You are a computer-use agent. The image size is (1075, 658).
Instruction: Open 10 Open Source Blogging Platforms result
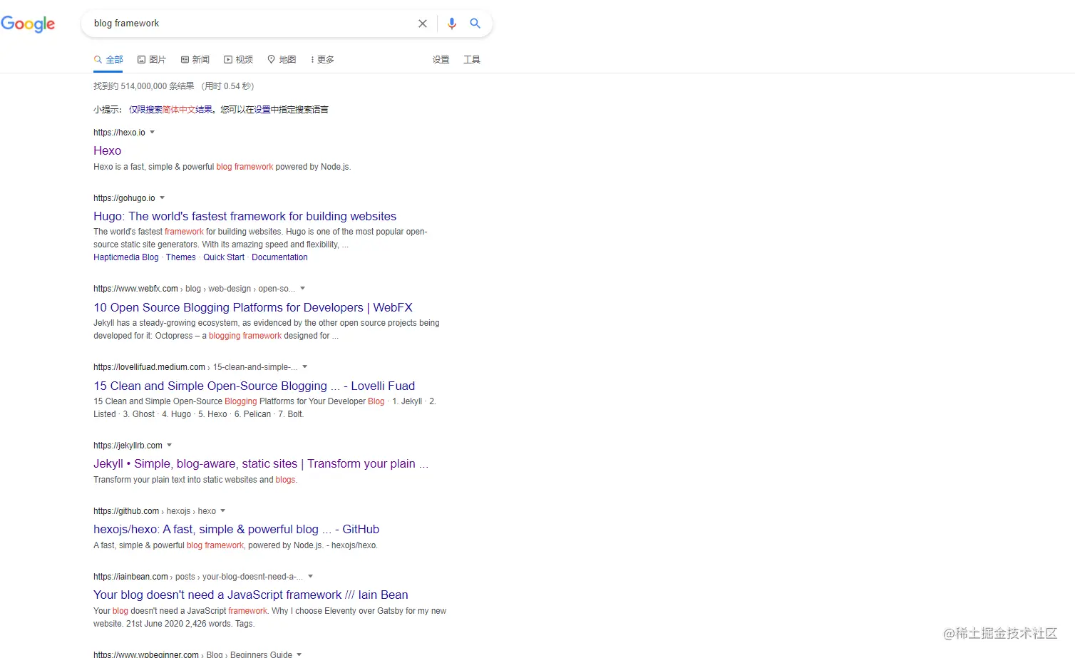253,307
